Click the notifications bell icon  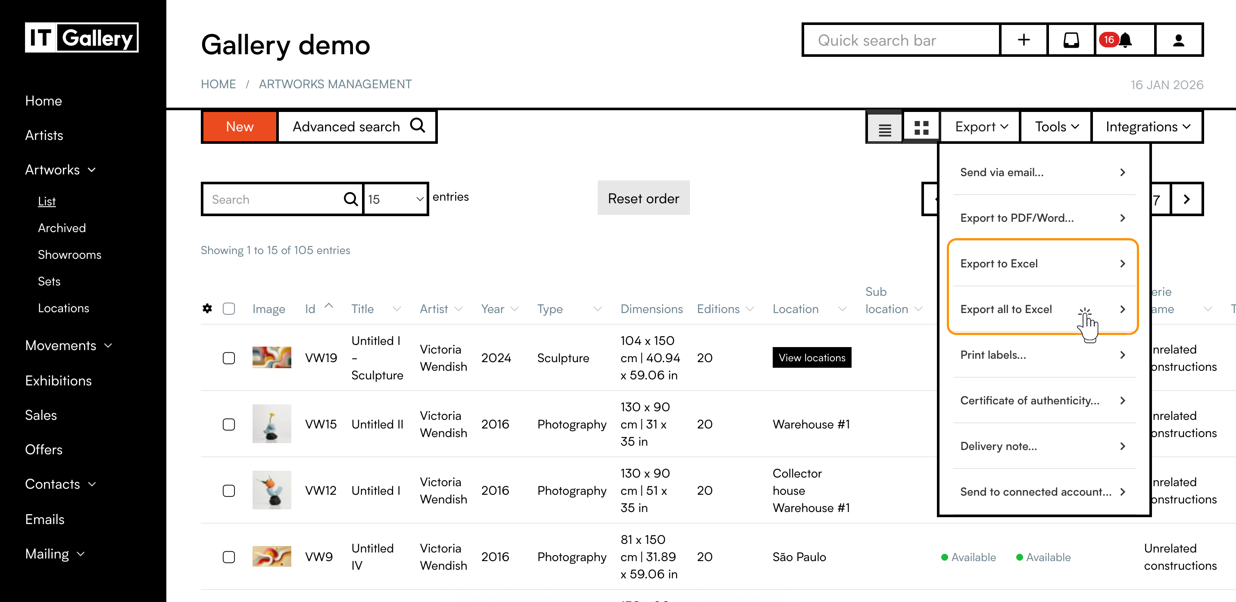[x=1124, y=40]
